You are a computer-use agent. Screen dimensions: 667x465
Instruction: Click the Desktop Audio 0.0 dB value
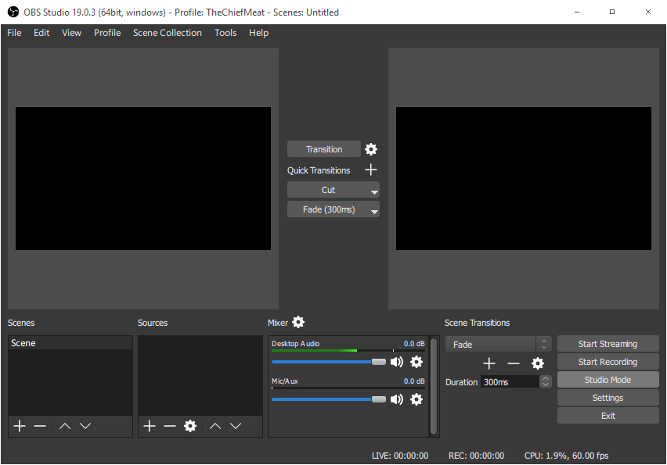[x=414, y=344]
